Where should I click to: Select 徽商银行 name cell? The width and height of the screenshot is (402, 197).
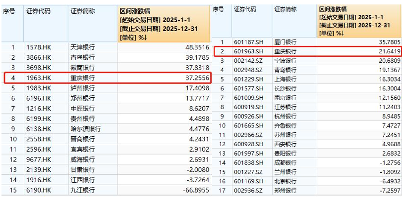[x=83, y=68]
